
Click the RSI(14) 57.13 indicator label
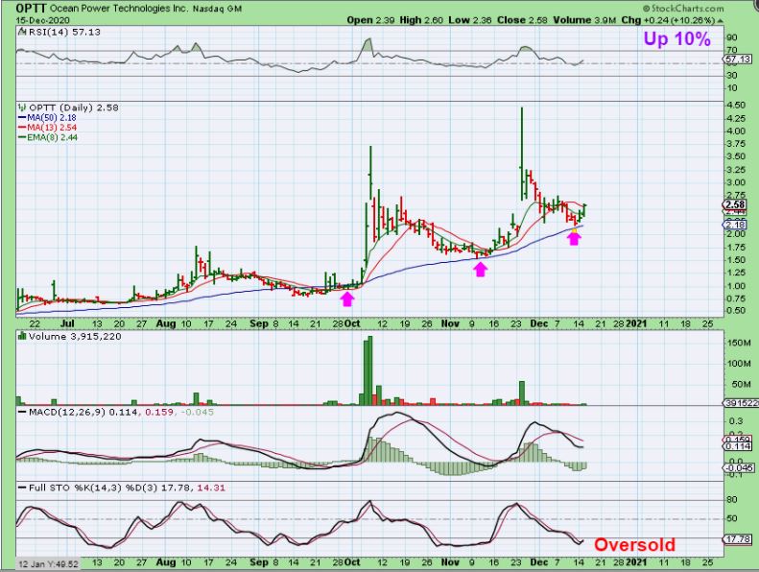tap(64, 32)
